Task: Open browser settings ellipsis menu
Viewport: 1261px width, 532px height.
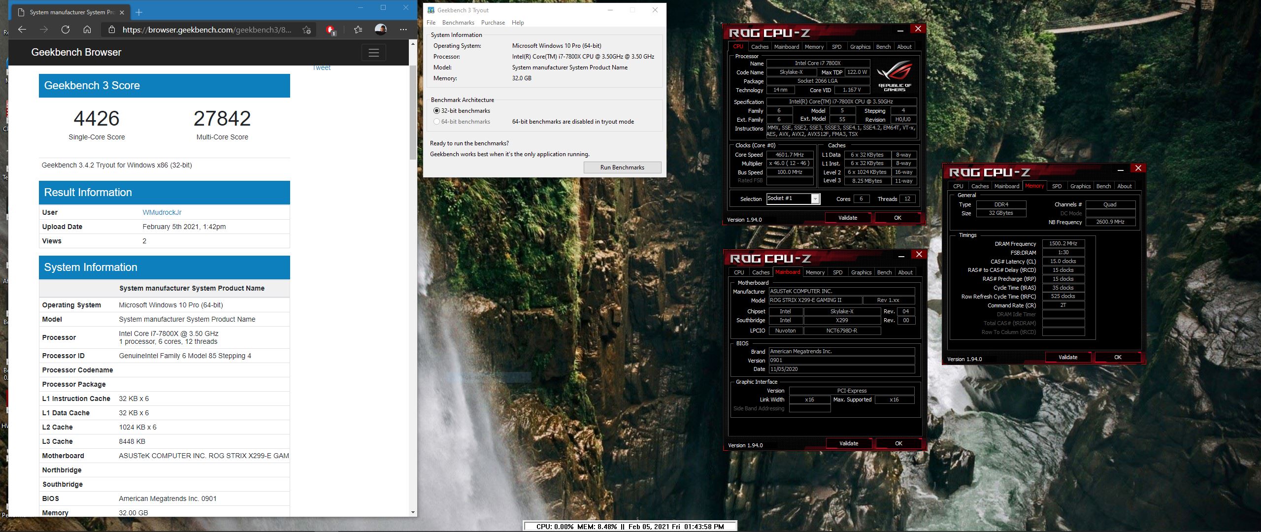Action: [403, 30]
